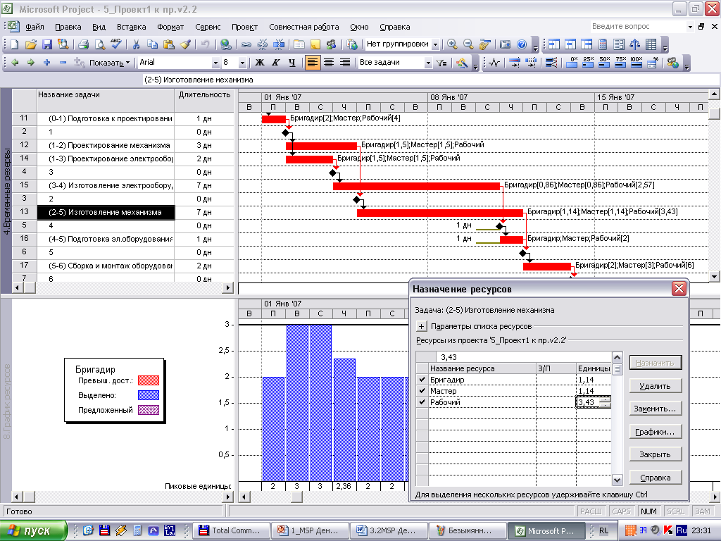This screenshot has width=721, height=541.
Task: Open the Вставка menu
Action: point(131,27)
